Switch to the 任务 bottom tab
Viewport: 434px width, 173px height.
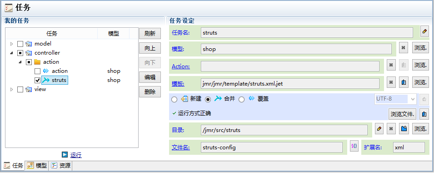click(x=14, y=166)
